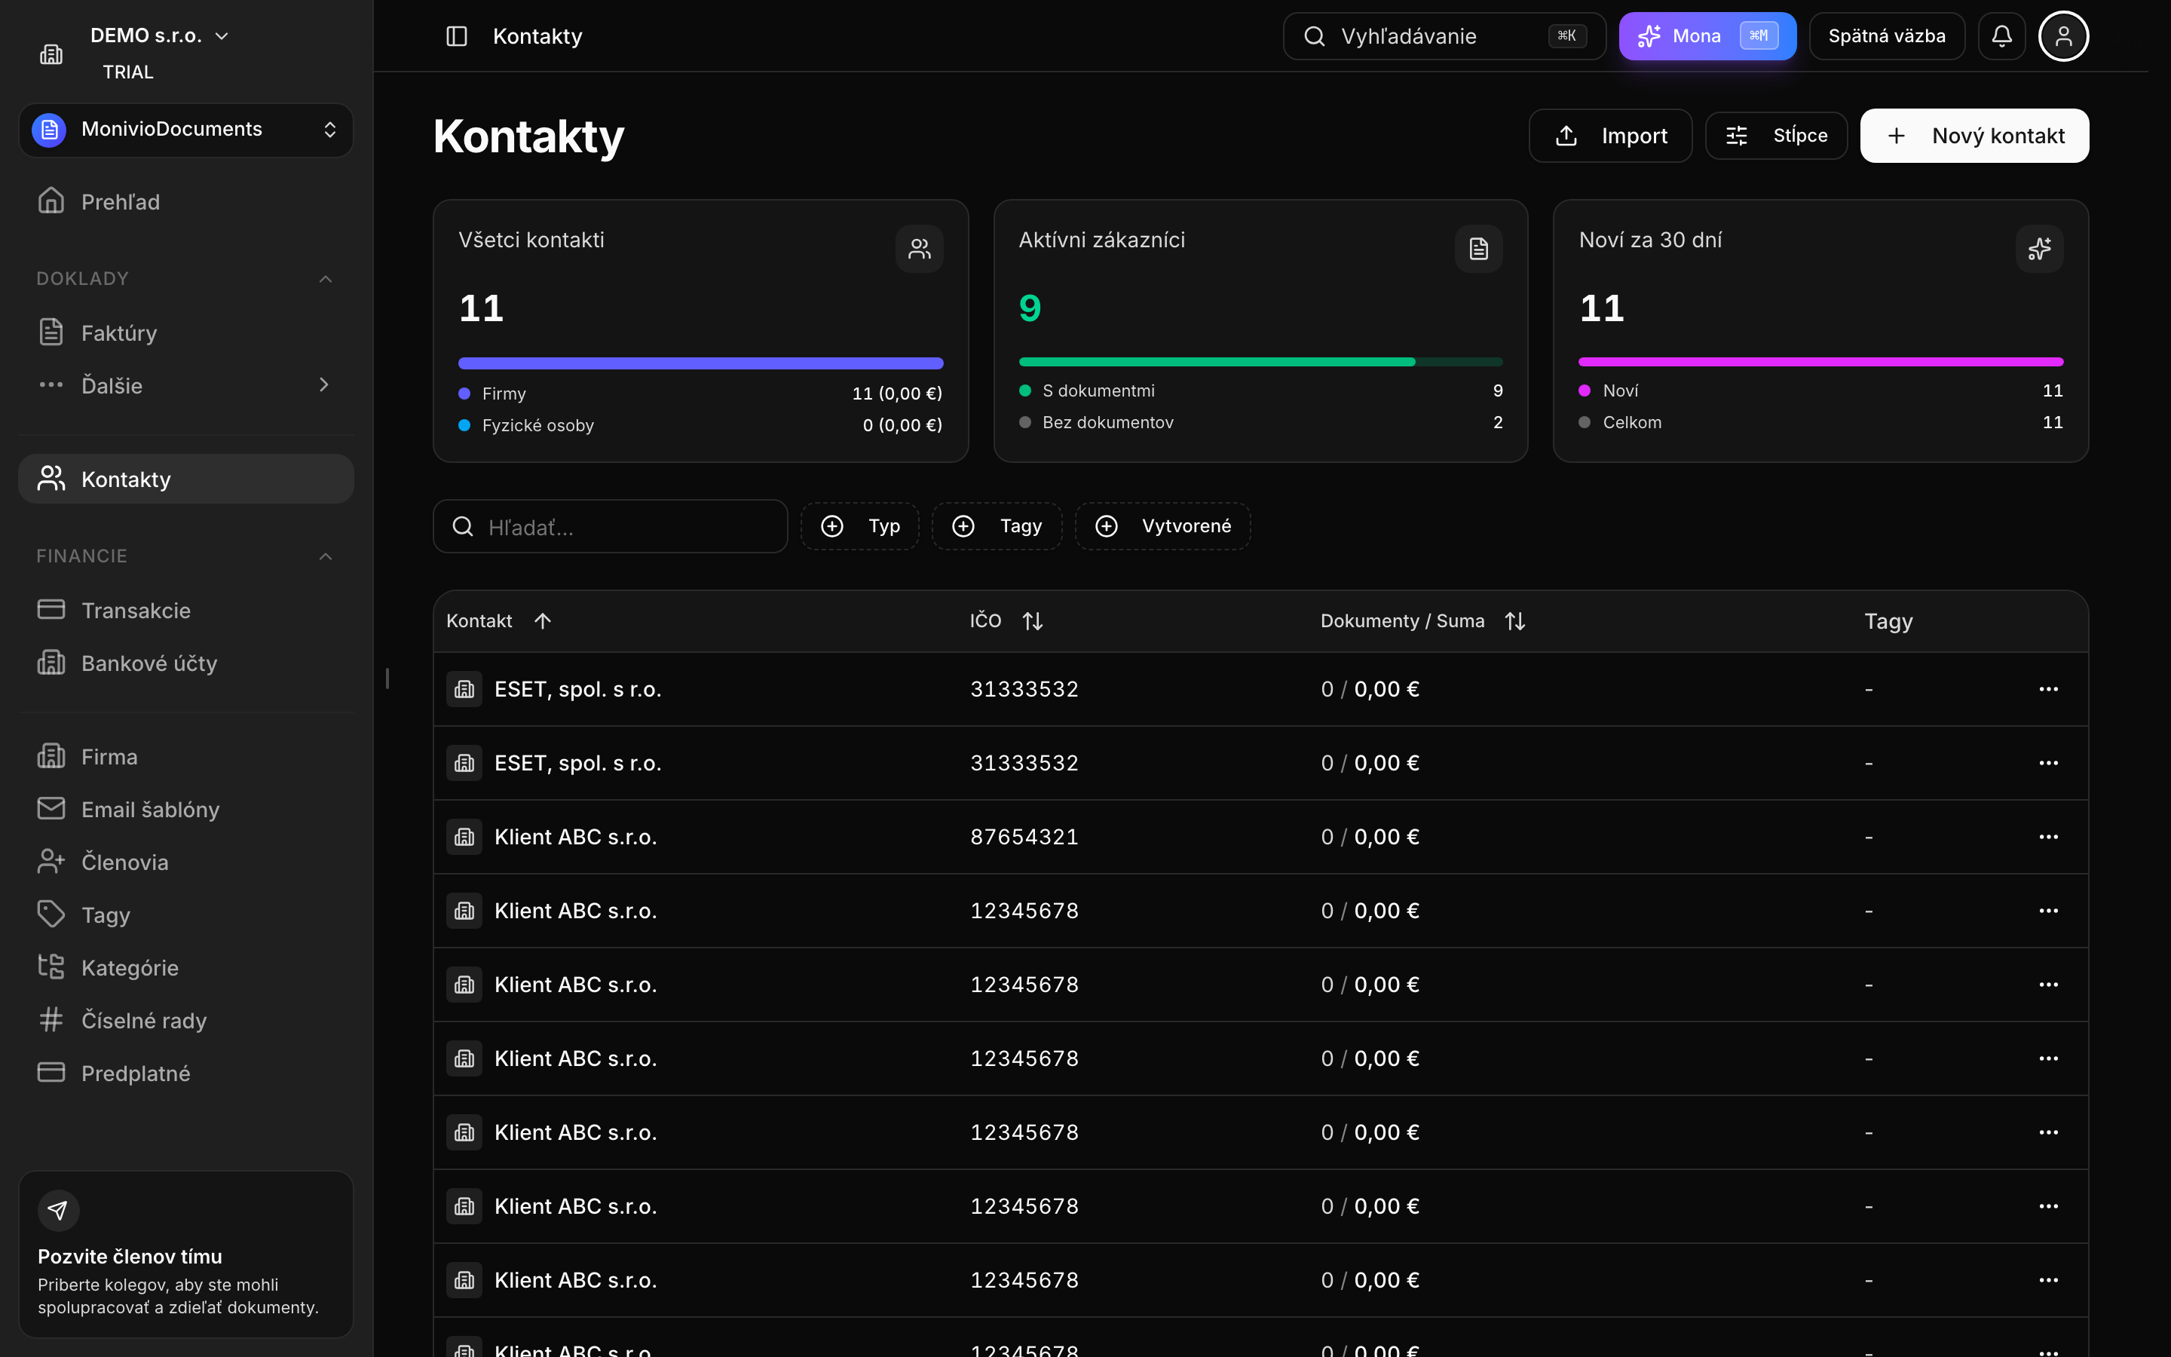Click the sparkle icon in Noví za 30 dní
Viewport: 2171px width, 1357px height.
[x=2039, y=249]
